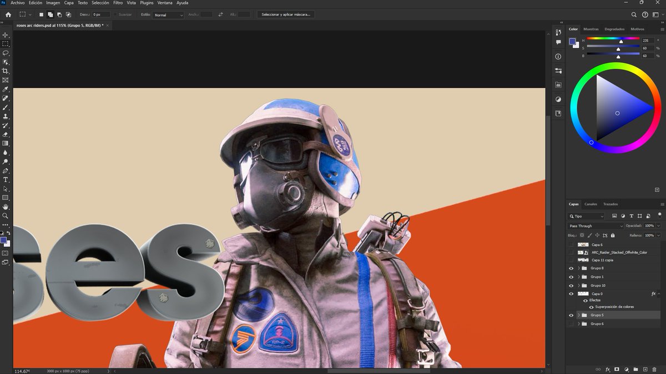Image resolution: width=666 pixels, height=374 pixels.
Task: Hide the Grupo 10 layer group
Action: point(571,285)
